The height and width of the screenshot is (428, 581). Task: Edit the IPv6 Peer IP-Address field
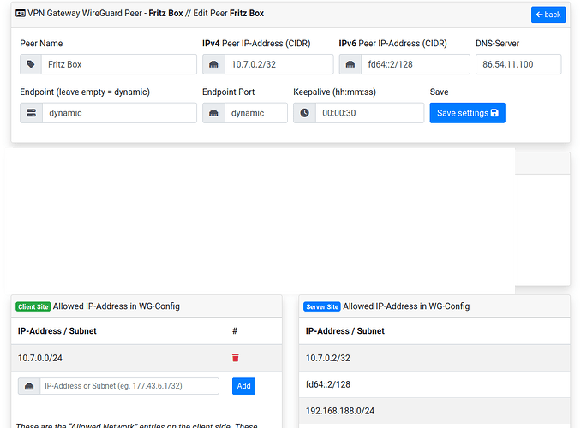click(x=415, y=64)
